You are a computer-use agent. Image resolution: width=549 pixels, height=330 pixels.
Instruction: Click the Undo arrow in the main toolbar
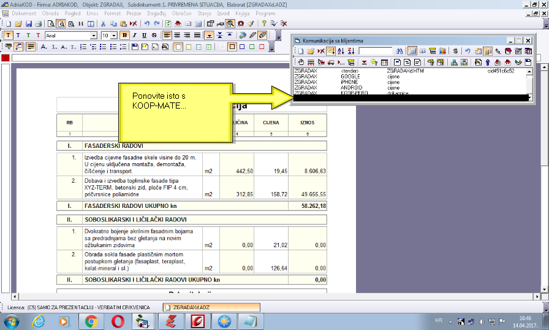coord(146,24)
